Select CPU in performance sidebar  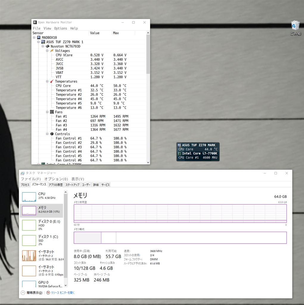pyautogui.click(x=42, y=196)
